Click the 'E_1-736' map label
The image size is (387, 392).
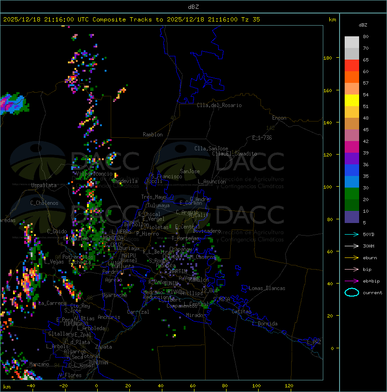tap(262, 138)
